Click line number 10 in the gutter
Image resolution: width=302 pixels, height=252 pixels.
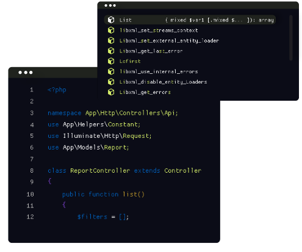coord(30,194)
